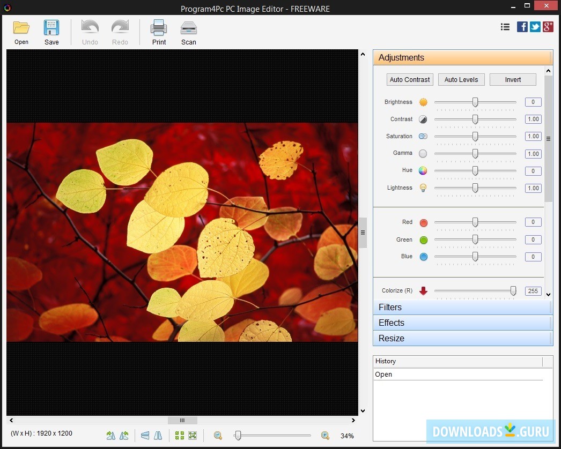Apply Auto Contrast
Screen dimensions: 561x449
click(409, 79)
